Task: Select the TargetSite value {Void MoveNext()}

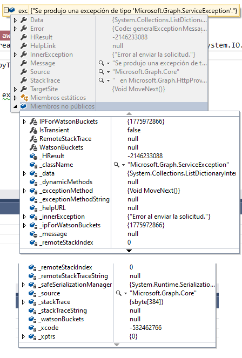Action: [139, 89]
